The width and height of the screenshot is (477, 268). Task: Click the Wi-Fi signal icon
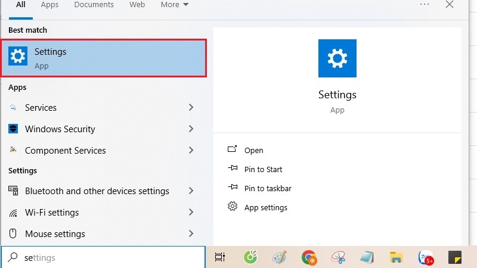point(13,213)
